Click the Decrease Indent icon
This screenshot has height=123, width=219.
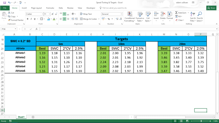[x=73, y=19]
